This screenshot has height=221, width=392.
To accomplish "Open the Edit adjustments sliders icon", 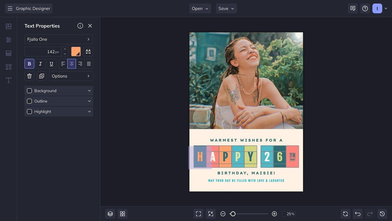I will (8, 40).
